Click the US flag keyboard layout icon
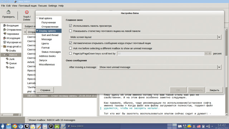Image resolution: width=229 pixels, height=129 pixels. (199, 126)
